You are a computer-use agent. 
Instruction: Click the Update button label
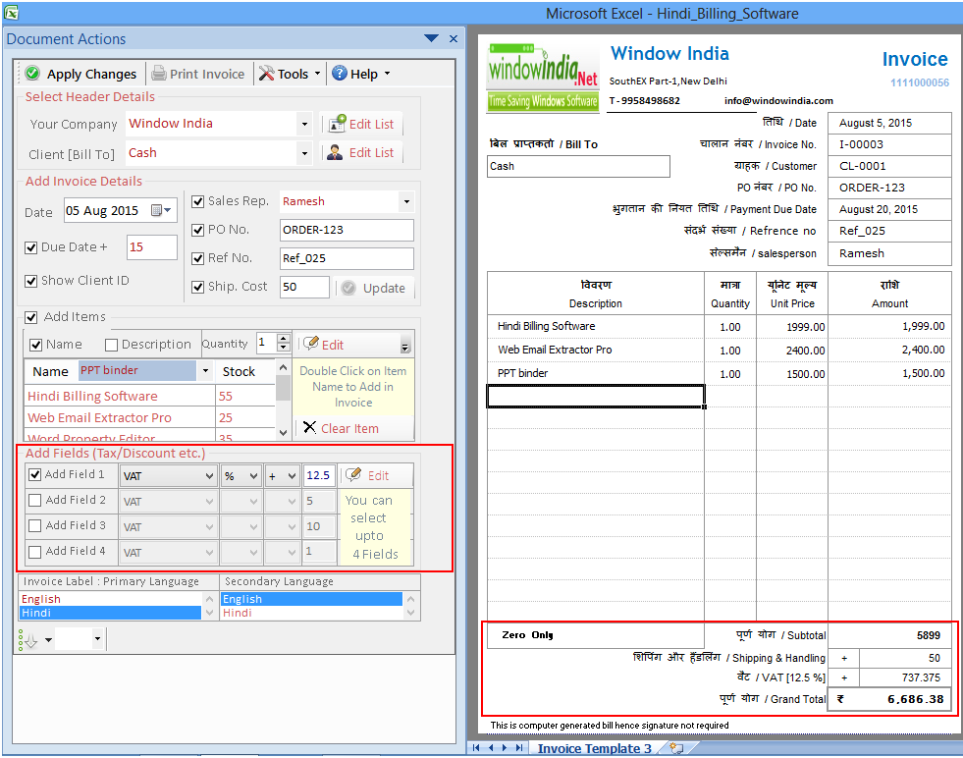click(x=384, y=288)
